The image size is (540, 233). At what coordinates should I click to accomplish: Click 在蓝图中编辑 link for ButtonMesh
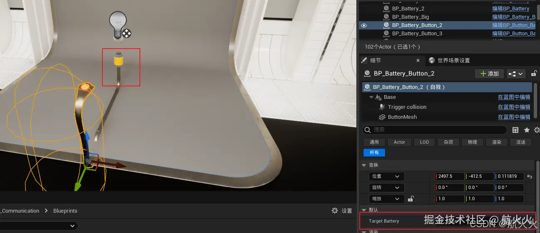pos(514,117)
